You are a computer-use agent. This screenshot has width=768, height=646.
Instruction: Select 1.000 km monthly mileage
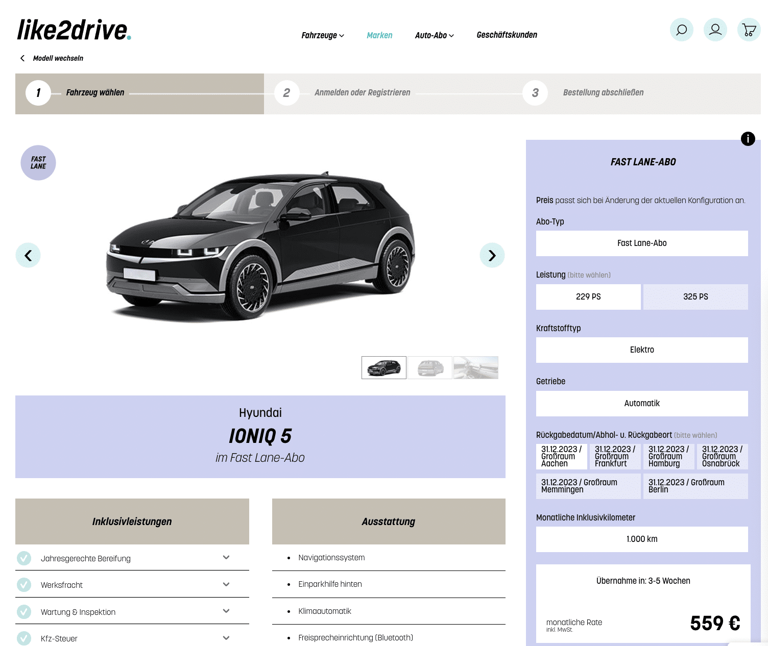pos(642,539)
